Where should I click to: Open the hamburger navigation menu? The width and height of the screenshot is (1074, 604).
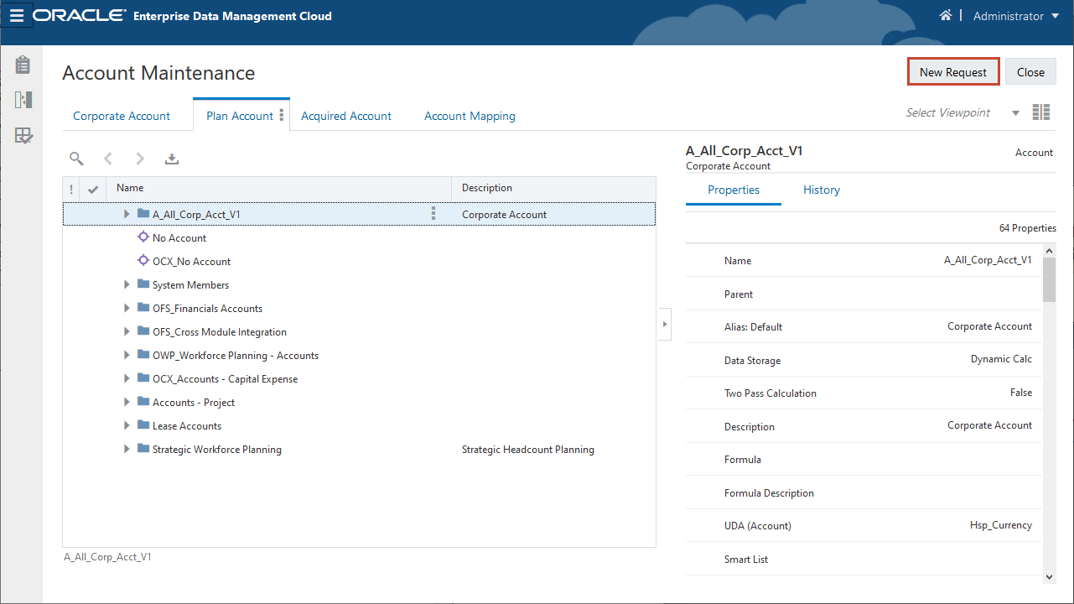17,16
